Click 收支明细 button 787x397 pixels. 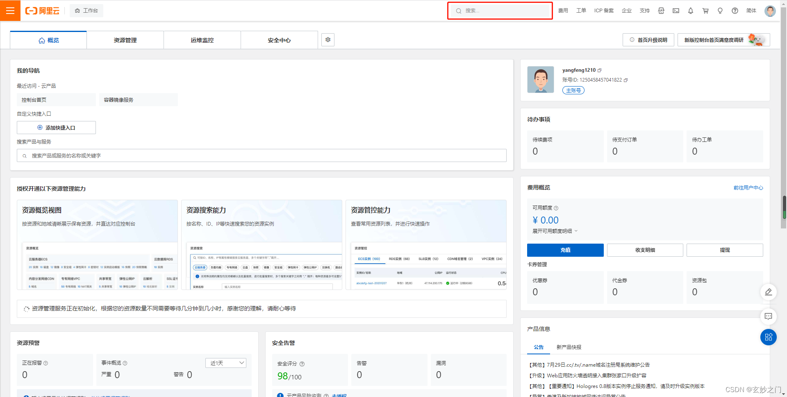[645, 250]
